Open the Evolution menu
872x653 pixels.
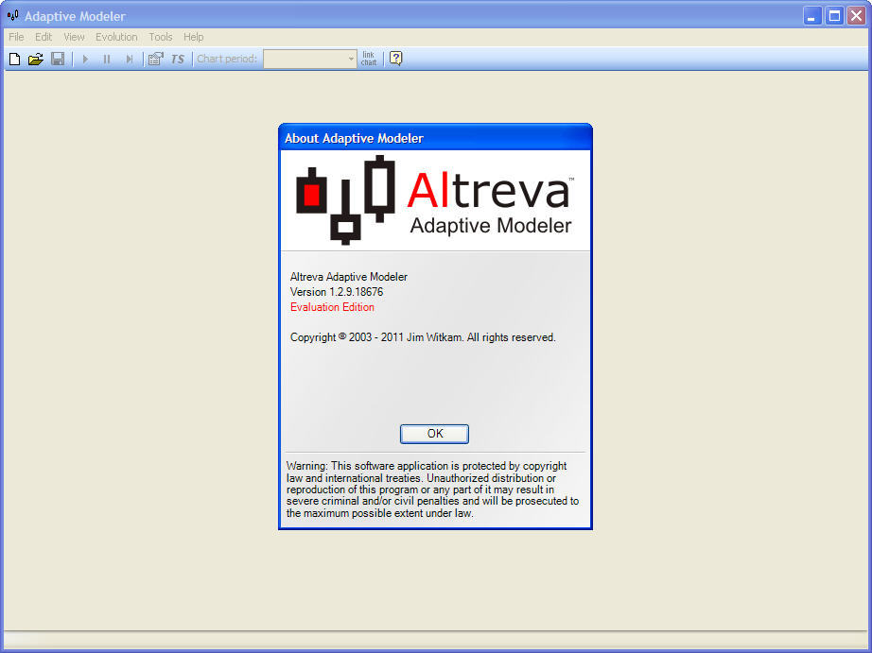tap(116, 37)
